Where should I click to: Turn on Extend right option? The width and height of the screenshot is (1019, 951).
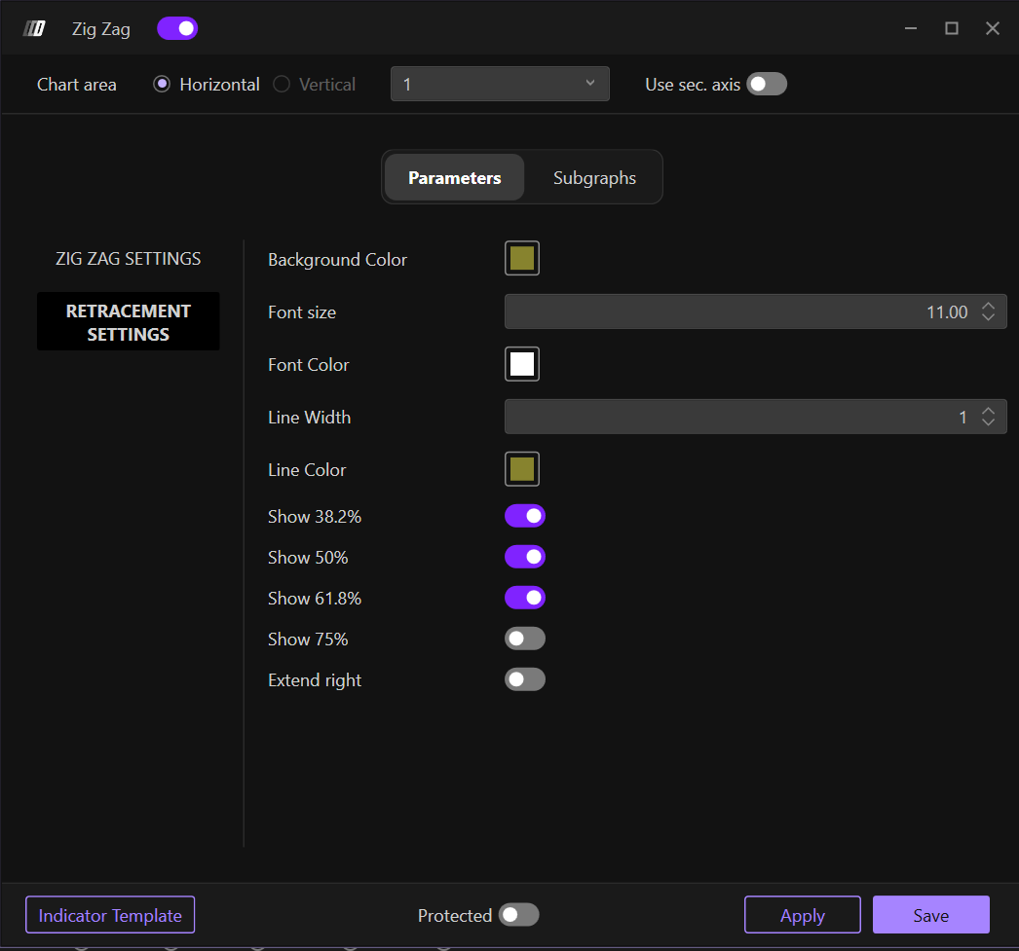[524, 679]
